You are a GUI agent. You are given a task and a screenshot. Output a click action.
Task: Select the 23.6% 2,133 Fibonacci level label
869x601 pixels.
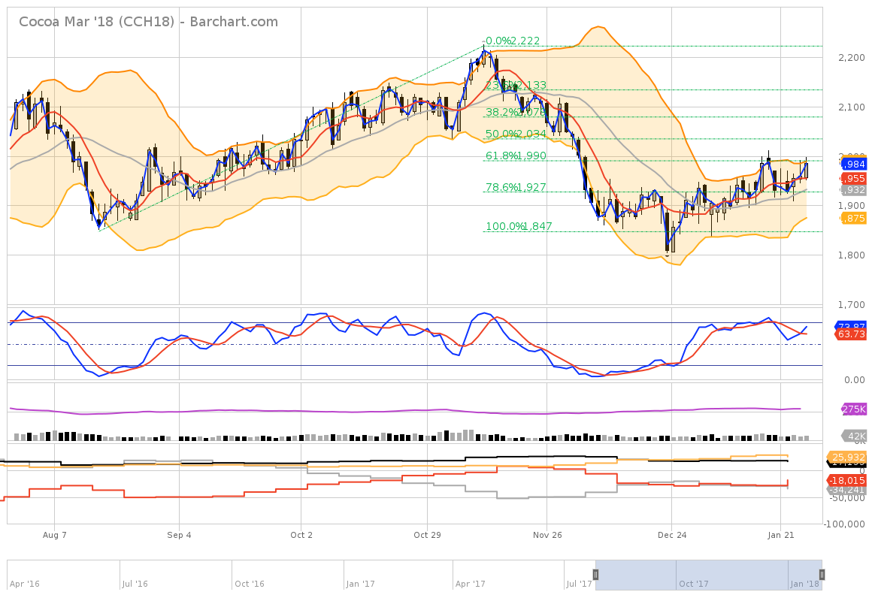coord(516,86)
